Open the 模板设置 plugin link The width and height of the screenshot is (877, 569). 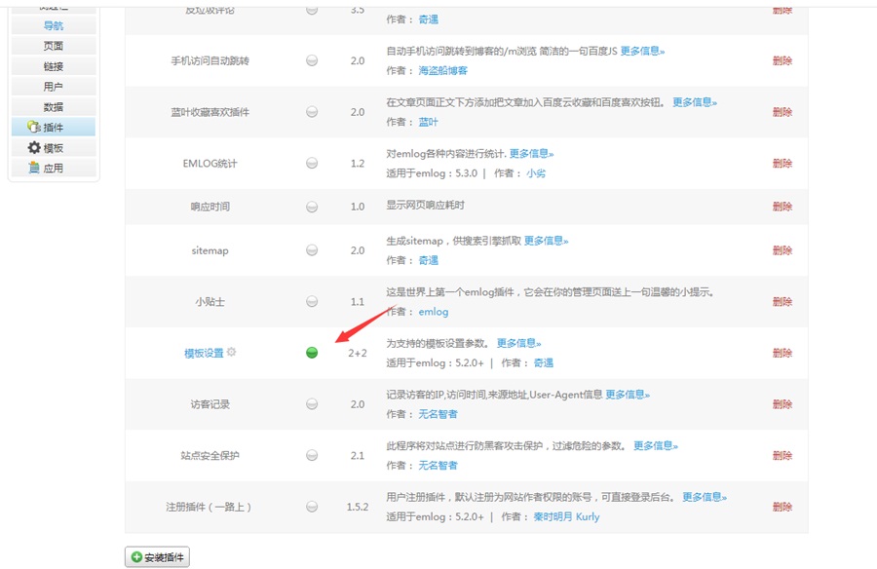tap(204, 353)
